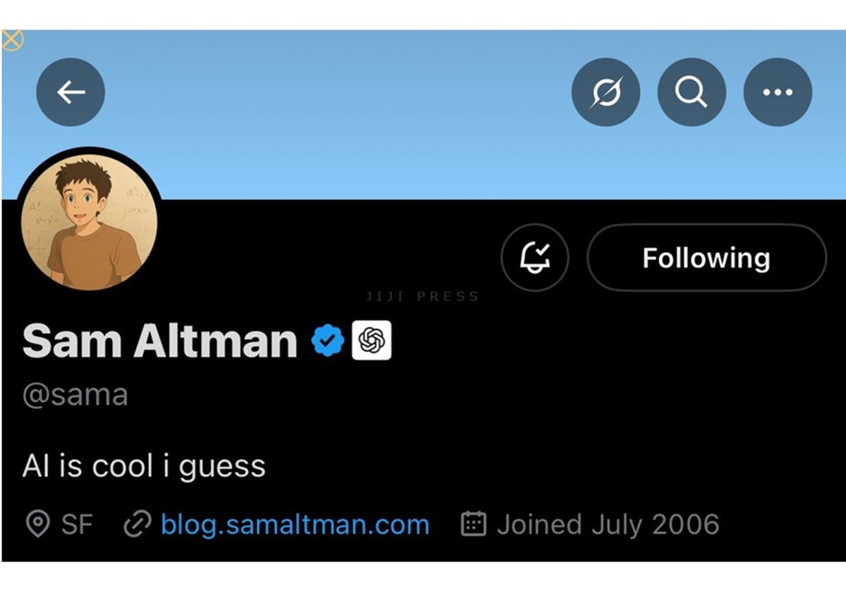Click the bio text 'AI is cool i guess'
Screen dimensions: 846x591
[x=144, y=466]
